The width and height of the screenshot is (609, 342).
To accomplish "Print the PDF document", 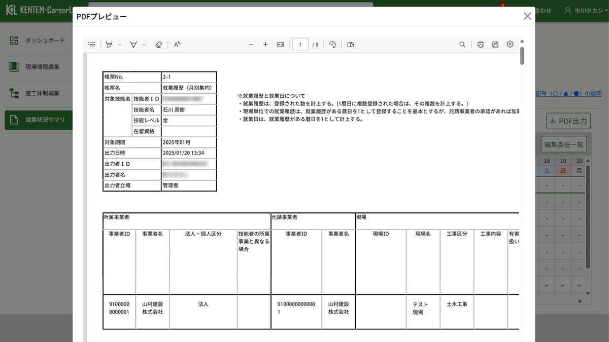I will (481, 45).
